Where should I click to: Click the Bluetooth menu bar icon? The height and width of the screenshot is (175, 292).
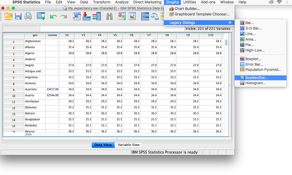287,2
